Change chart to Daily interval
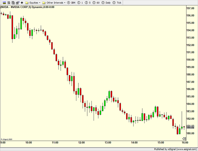This screenshot has width=198, height=151. pos(106,3)
